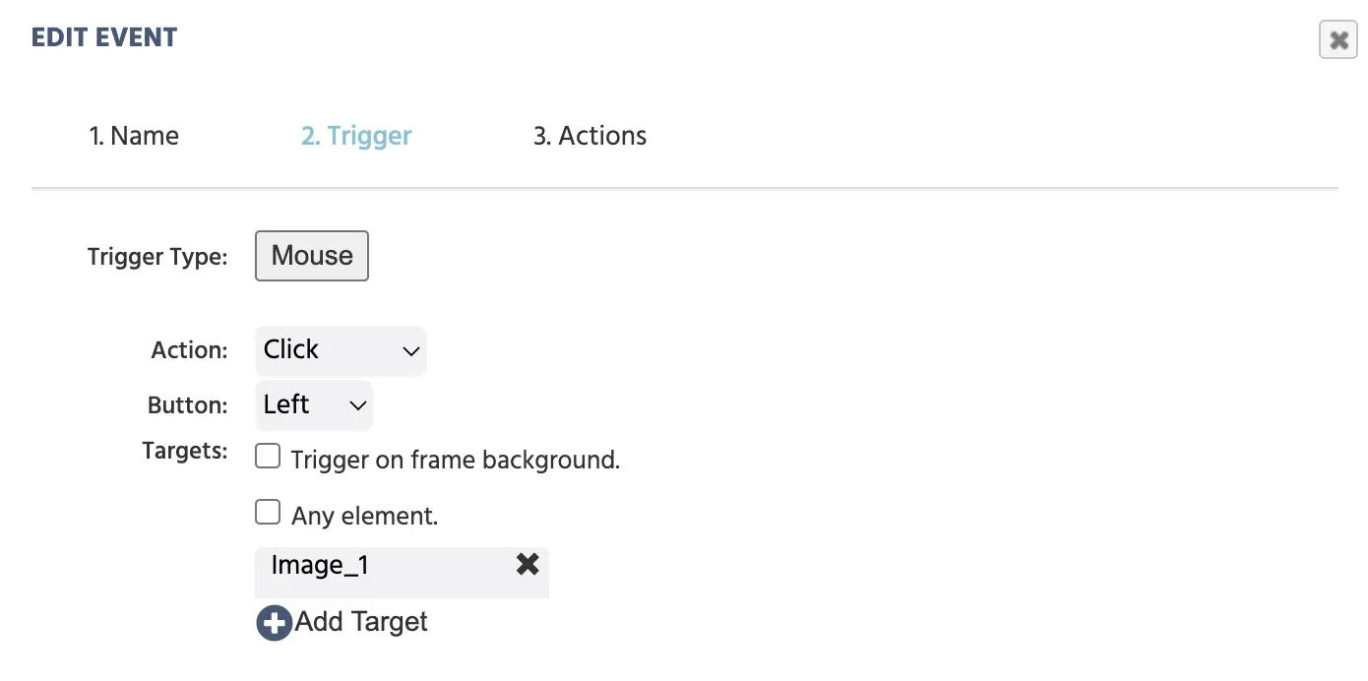Tick the Any element checkbox
This screenshot has height=681, width=1368.
pos(268,513)
